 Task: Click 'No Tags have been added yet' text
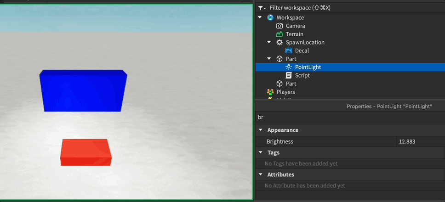301,163
